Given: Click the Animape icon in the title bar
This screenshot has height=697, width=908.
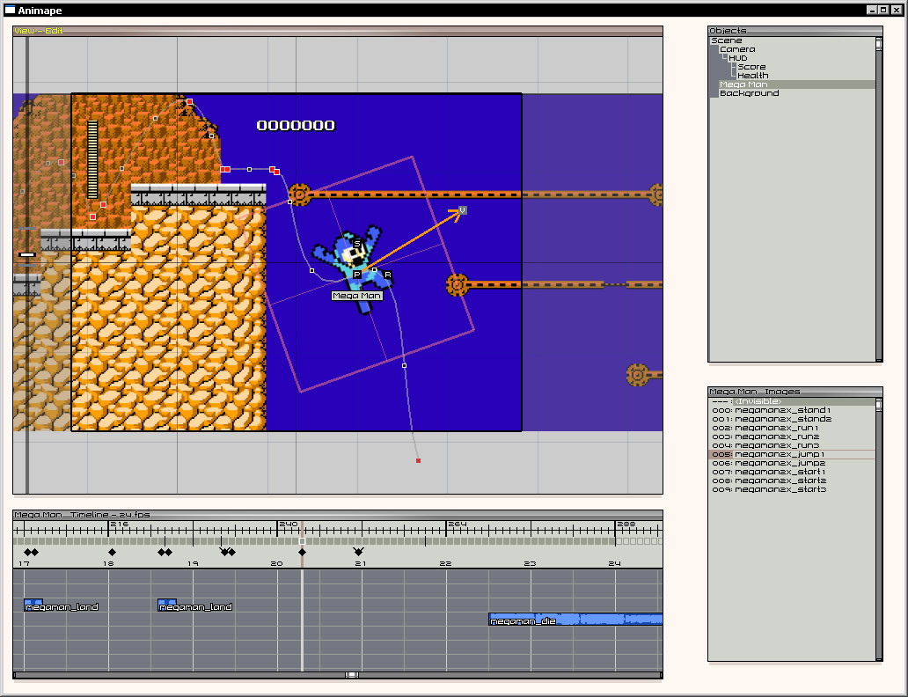Looking at the screenshot, I should (x=10, y=10).
